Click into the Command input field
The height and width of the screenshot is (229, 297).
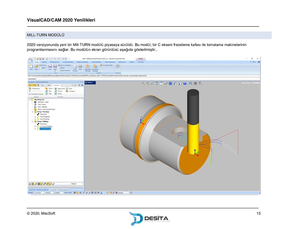[148, 79]
